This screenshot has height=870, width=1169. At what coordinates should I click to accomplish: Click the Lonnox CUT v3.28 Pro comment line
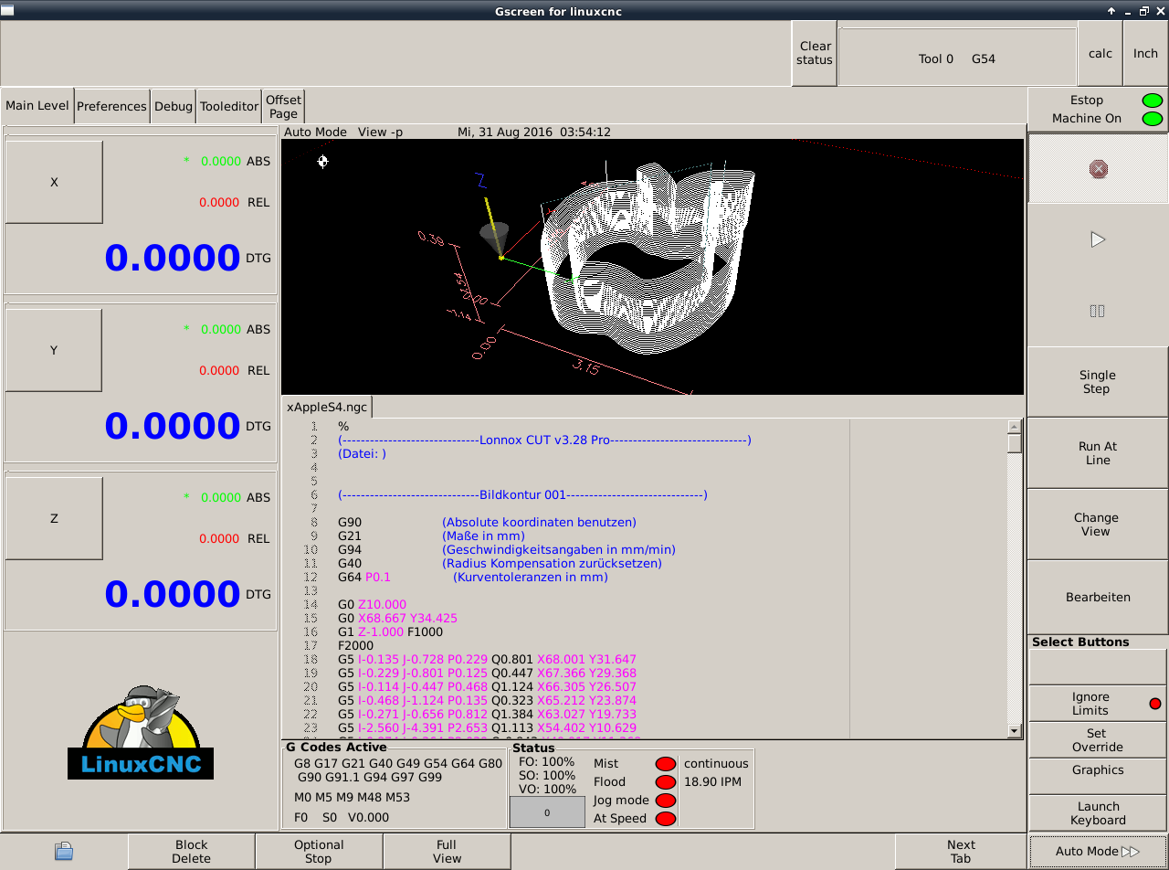[x=544, y=440]
